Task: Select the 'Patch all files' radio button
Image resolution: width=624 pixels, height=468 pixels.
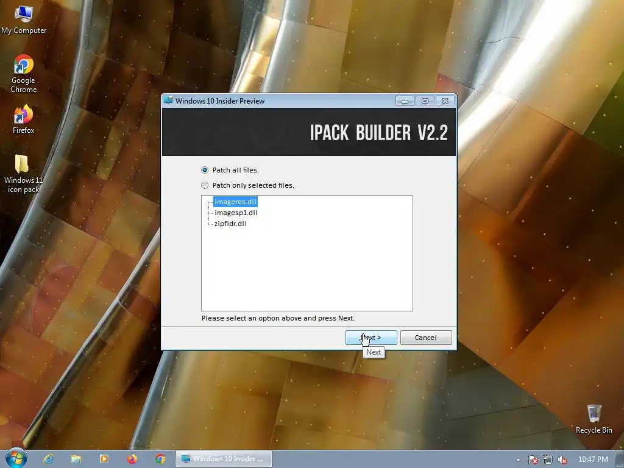Action: pos(205,170)
